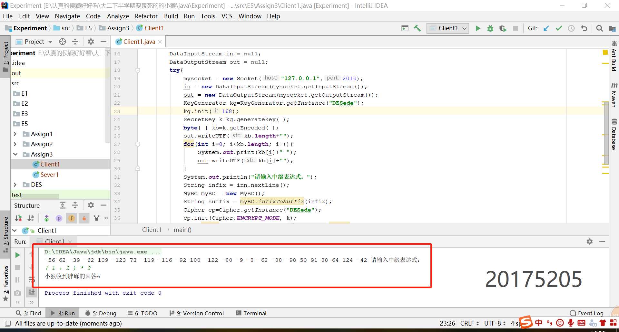Start debugging with the bug icon
This screenshot has height=332, width=619.
pyautogui.click(x=490, y=28)
